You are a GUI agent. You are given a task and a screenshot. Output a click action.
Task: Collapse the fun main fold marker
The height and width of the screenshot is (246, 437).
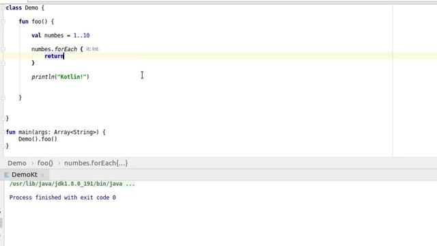(x=3, y=132)
